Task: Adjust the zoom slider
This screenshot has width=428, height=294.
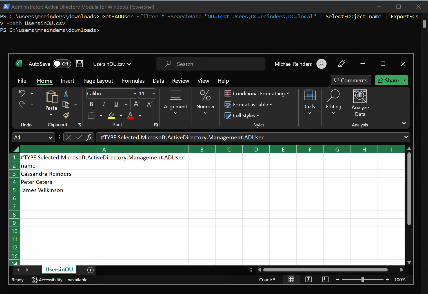Action: (x=362, y=279)
